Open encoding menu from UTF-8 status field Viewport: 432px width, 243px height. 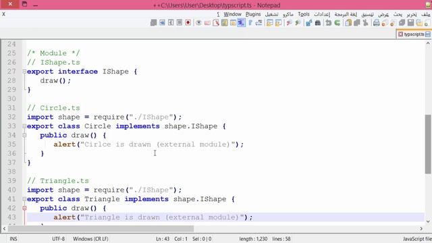coord(59,239)
